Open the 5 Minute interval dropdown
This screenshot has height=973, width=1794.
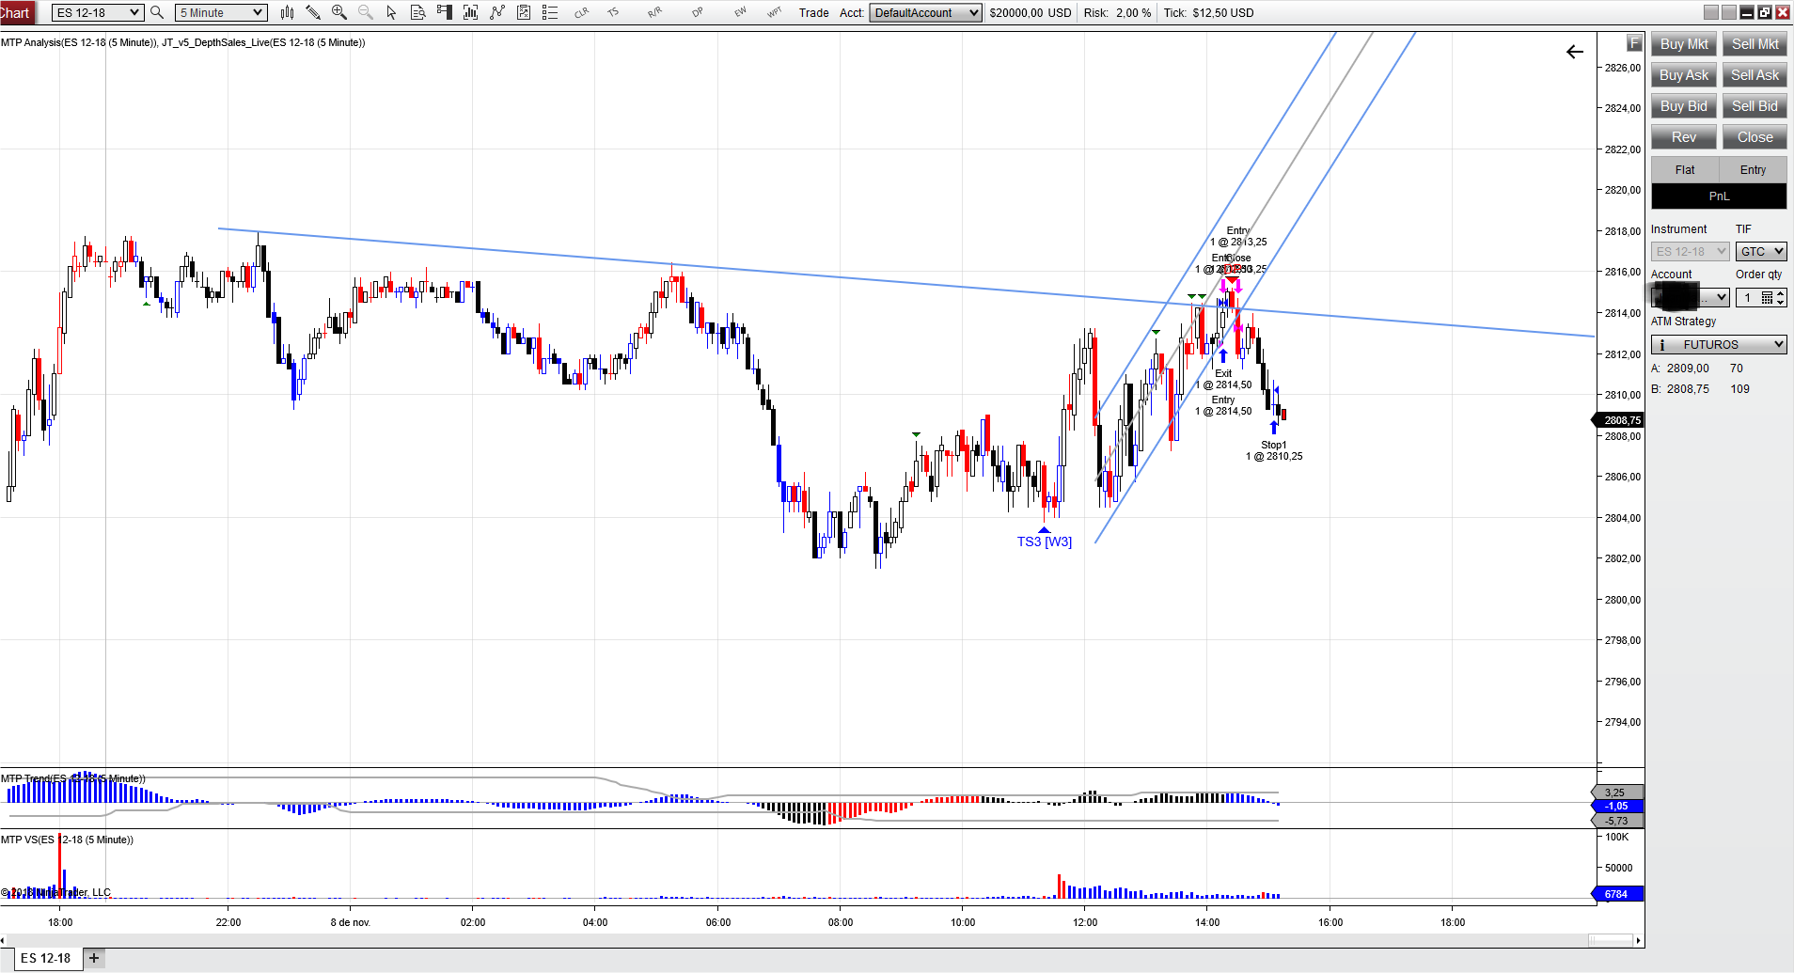pos(221,12)
